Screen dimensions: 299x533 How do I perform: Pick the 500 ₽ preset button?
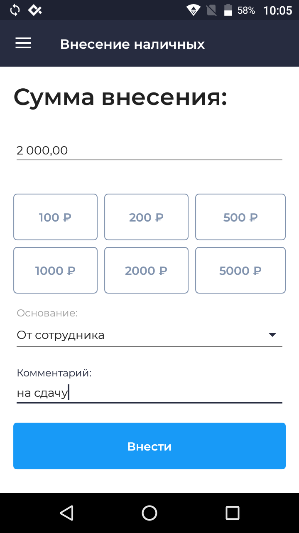pos(240,217)
